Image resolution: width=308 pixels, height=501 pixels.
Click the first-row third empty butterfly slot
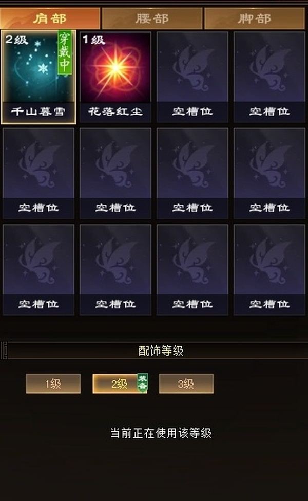click(192, 77)
